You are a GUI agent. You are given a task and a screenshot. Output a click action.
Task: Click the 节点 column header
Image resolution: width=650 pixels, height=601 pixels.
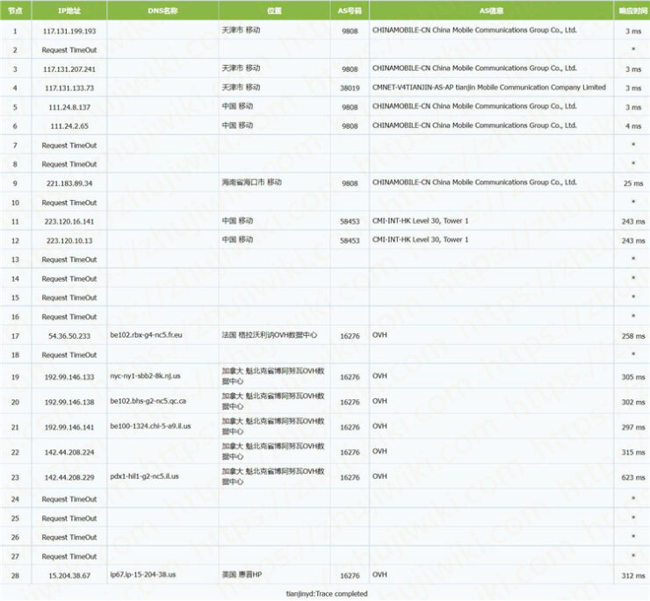click(15, 11)
